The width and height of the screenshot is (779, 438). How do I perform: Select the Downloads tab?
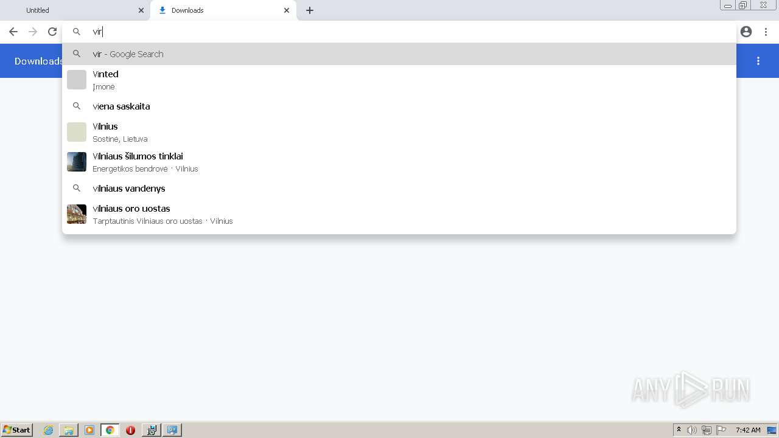[x=223, y=10]
